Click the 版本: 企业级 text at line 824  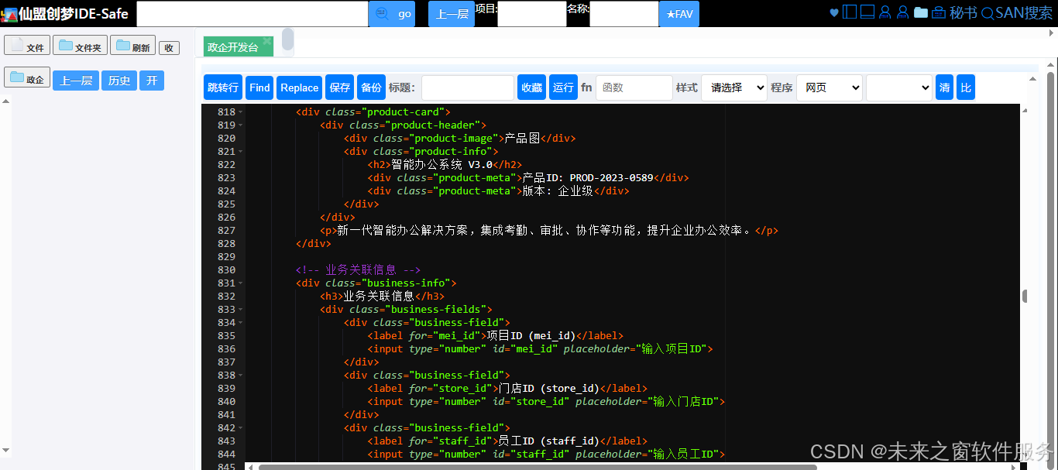click(x=558, y=191)
